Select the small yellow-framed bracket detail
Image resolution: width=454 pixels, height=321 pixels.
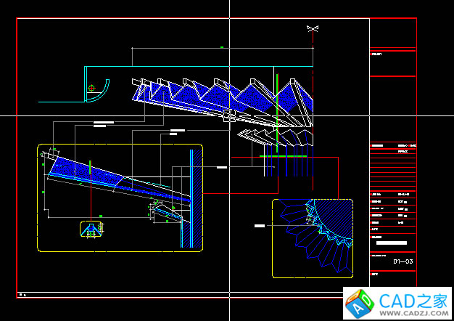91,229
